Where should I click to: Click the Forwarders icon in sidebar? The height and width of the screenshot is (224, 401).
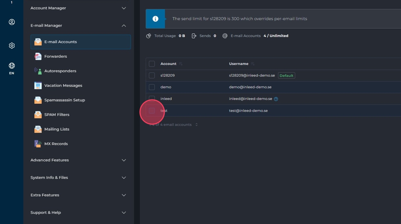pos(38,57)
